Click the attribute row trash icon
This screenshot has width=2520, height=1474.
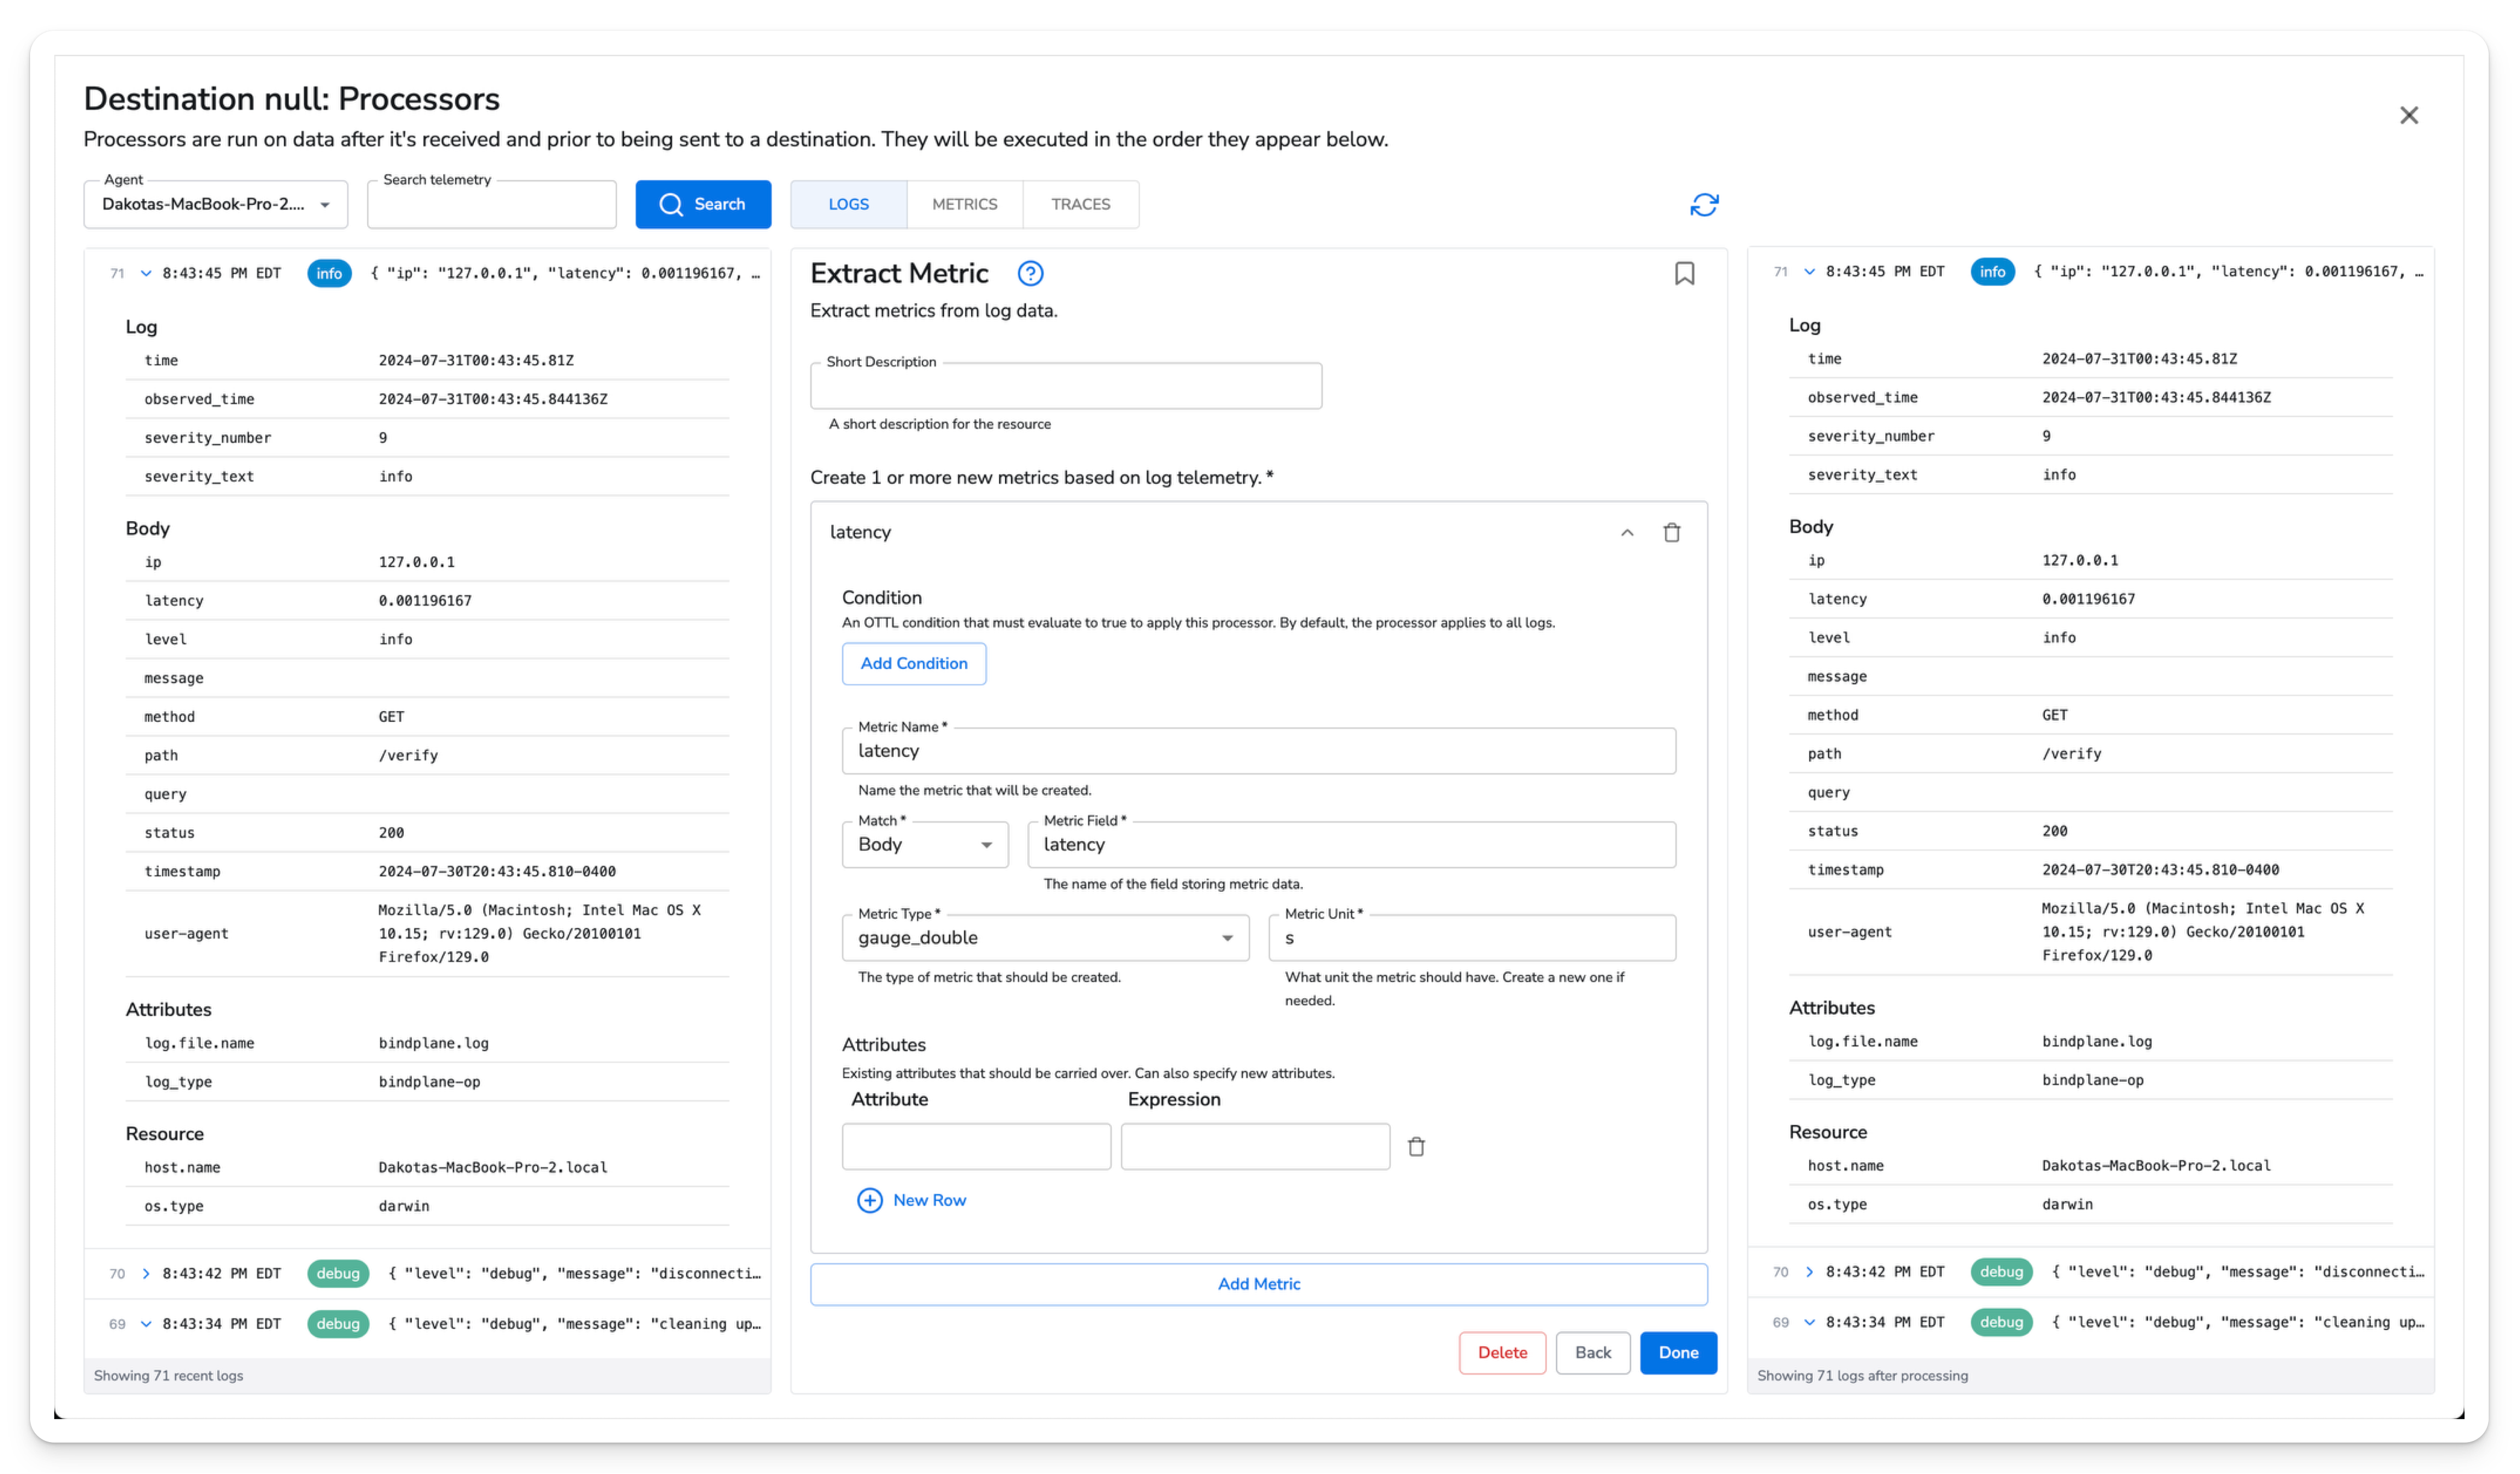[x=1416, y=1146]
